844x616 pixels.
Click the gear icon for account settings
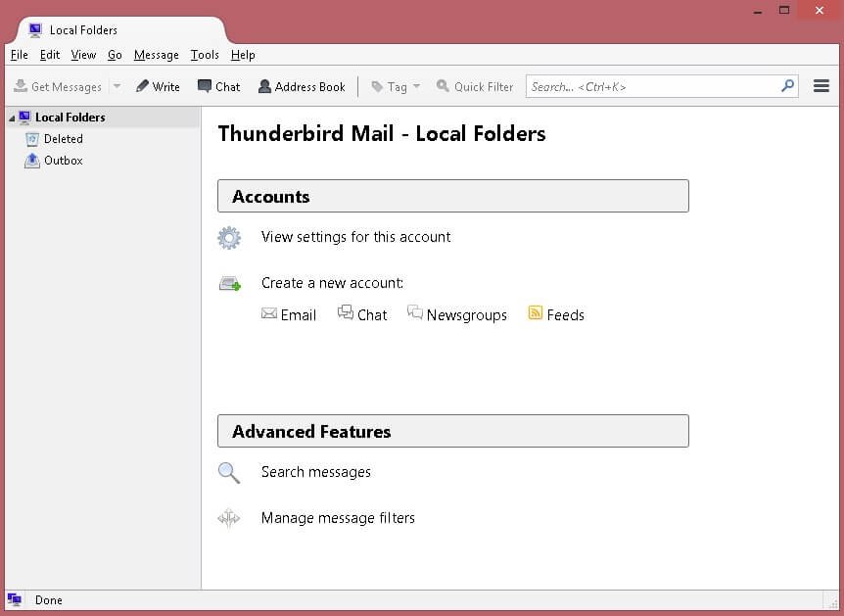point(229,237)
